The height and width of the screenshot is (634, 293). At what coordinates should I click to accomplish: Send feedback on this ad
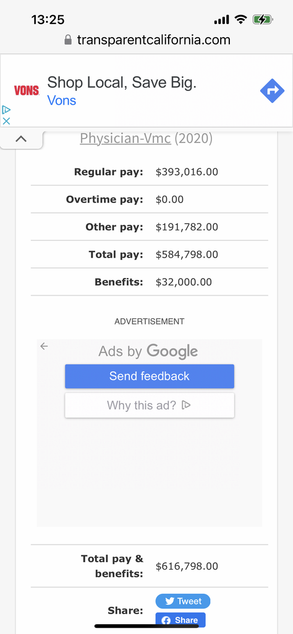(150, 376)
